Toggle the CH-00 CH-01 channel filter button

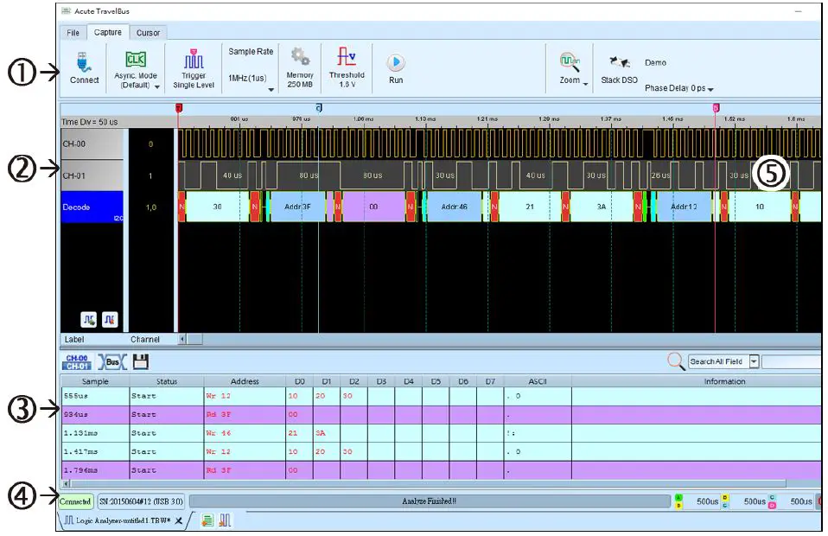[x=77, y=361]
